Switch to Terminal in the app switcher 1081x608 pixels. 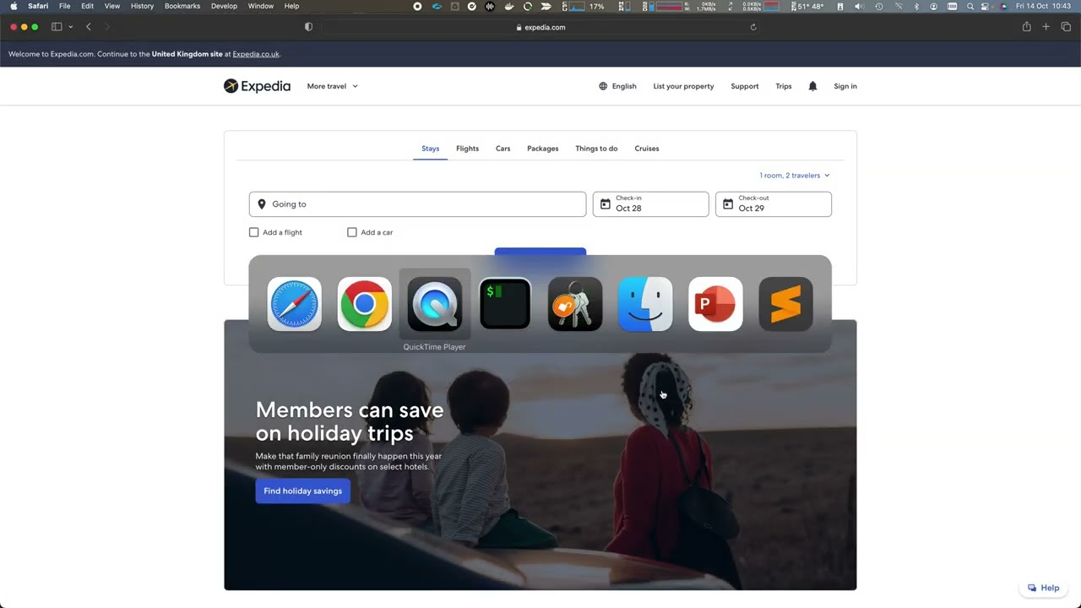click(505, 304)
